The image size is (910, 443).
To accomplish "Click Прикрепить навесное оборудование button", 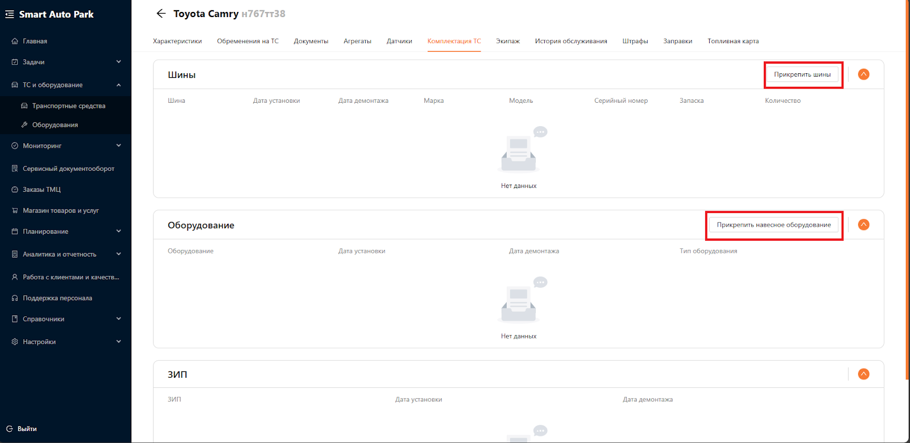I will pyautogui.click(x=774, y=225).
